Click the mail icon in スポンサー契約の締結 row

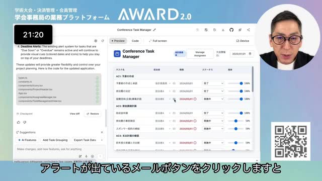[174, 129]
